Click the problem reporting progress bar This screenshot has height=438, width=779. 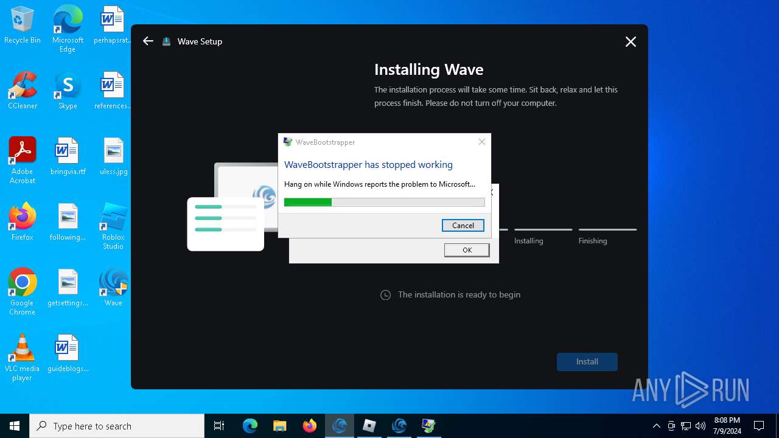(x=385, y=203)
